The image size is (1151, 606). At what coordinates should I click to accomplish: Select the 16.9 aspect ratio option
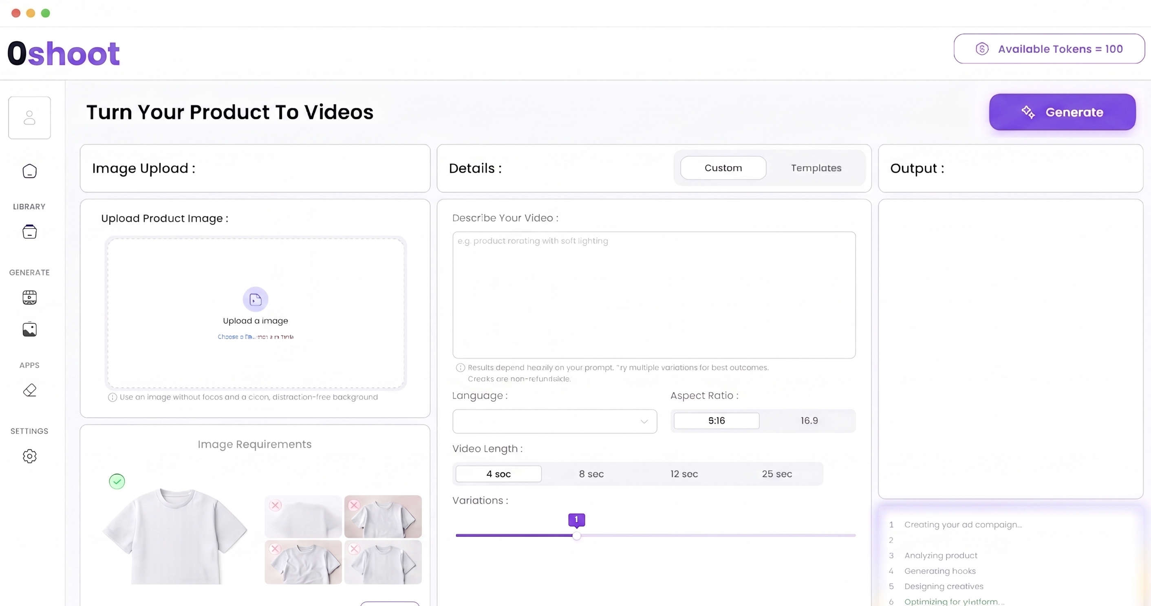(809, 421)
